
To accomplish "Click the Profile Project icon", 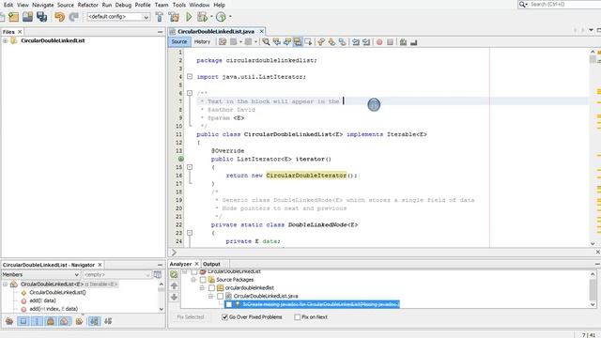I will pos(221,17).
